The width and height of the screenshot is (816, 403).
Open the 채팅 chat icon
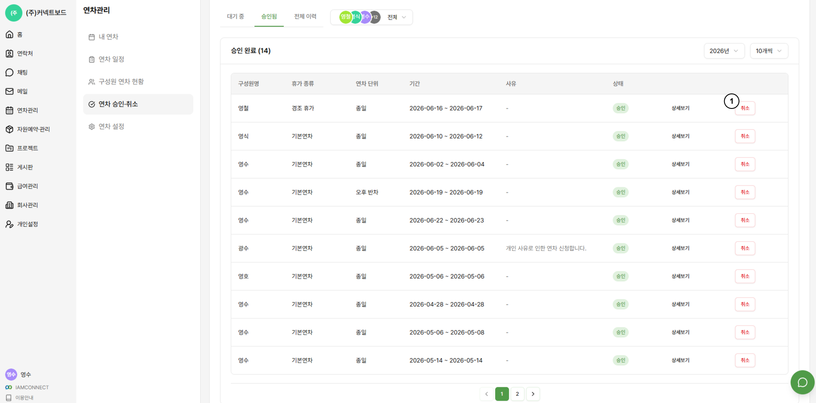tap(9, 72)
